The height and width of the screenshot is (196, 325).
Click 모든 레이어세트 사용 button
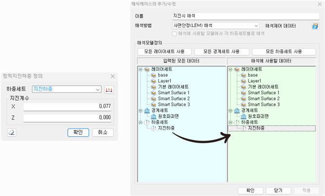coord(164,51)
